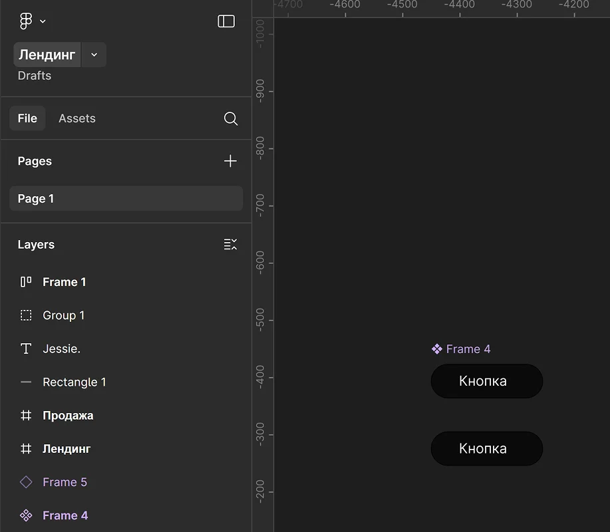Image resolution: width=610 pixels, height=532 pixels.
Task: Select the top Кнопка button on canvas
Action: (486, 381)
